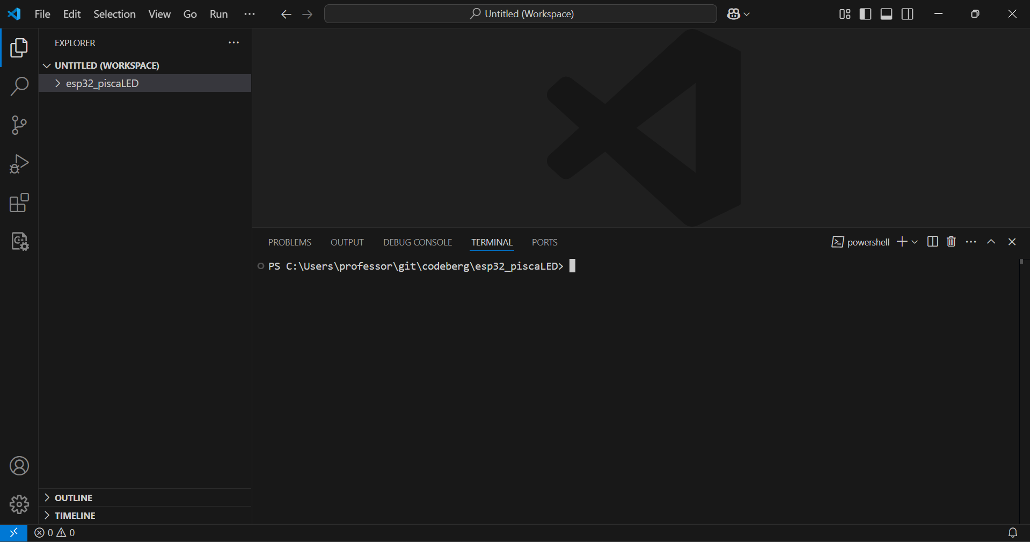1030x542 pixels.
Task: Open the Accounts menu
Action: click(x=19, y=466)
